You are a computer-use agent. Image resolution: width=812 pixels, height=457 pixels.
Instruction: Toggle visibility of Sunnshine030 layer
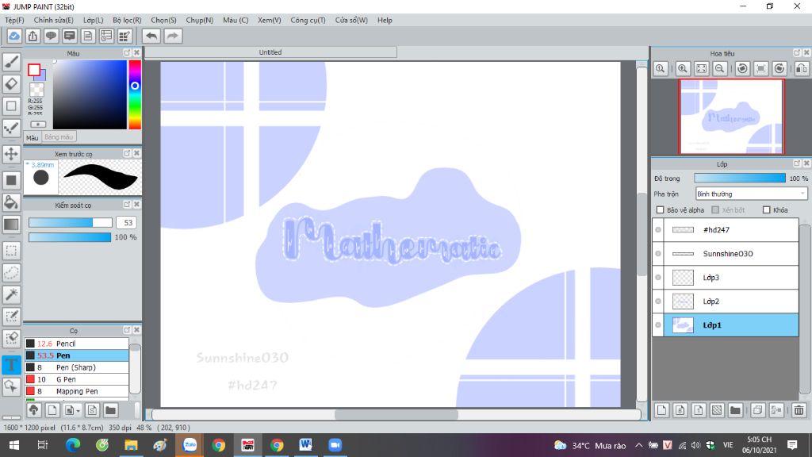pyautogui.click(x=658, y=253)
